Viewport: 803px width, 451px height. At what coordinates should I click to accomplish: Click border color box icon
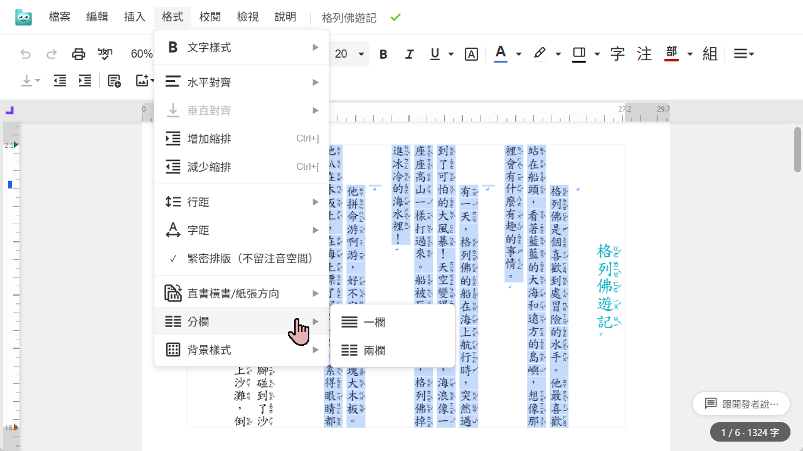pos(579,54)
